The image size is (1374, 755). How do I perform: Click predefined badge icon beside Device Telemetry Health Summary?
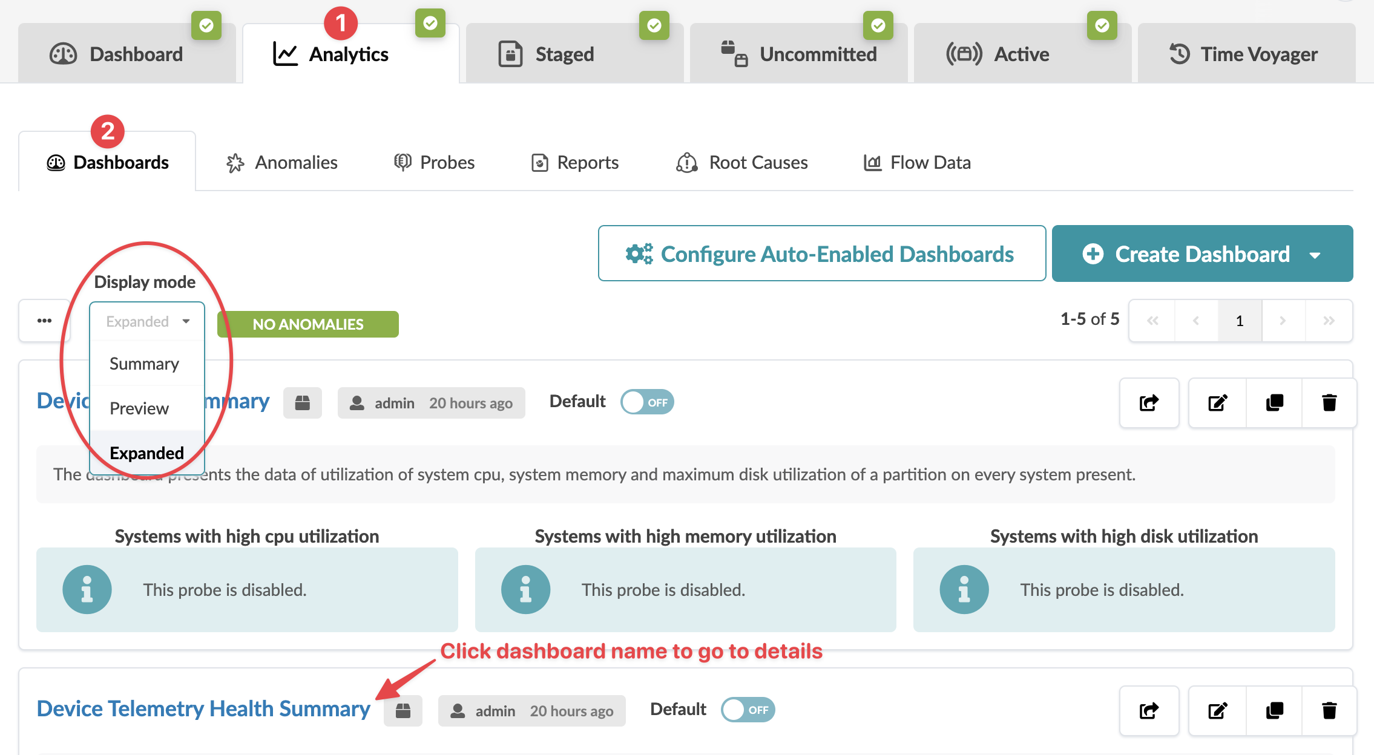[x=403, y=711]
